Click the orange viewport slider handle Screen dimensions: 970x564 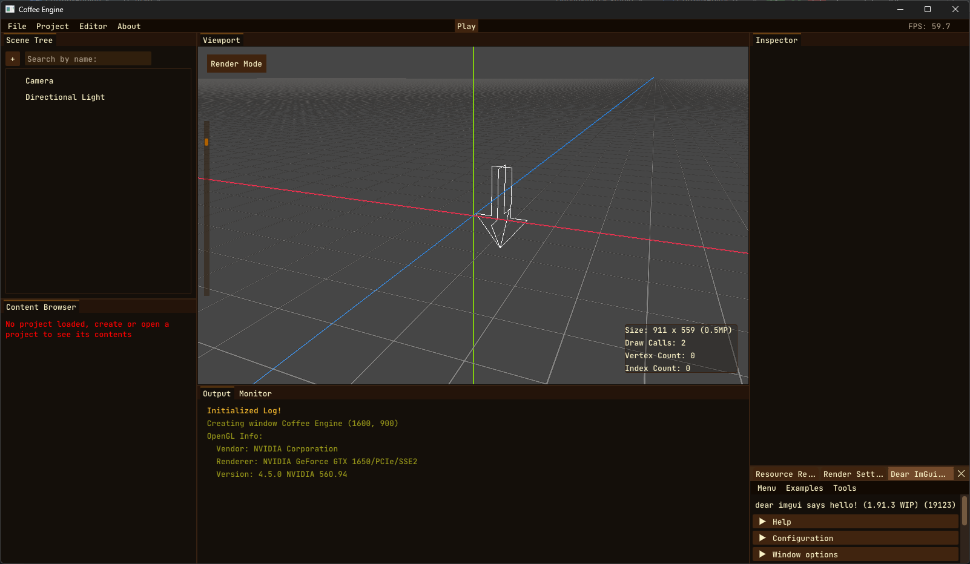click(x=206, y=142)
